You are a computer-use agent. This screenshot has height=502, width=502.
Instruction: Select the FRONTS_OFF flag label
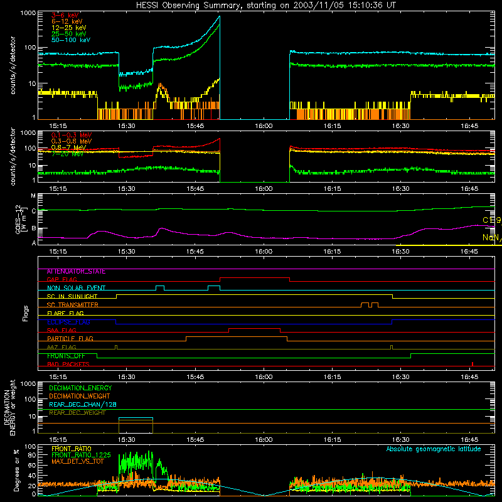66,356
